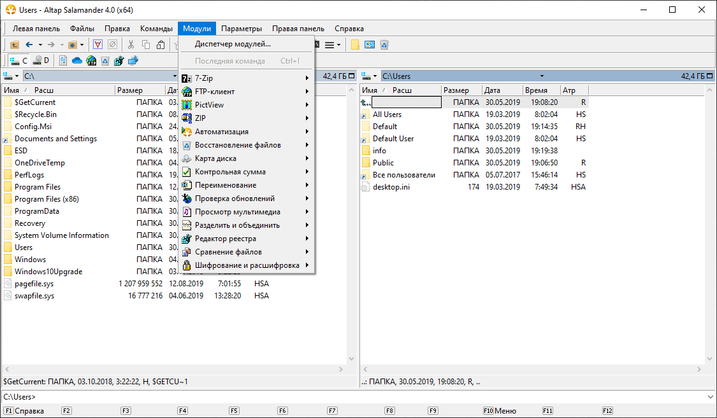The width and height of the screenshot is (717, 418).
Task: Select Program Files (x86) folder
Action: pos(47,199)
